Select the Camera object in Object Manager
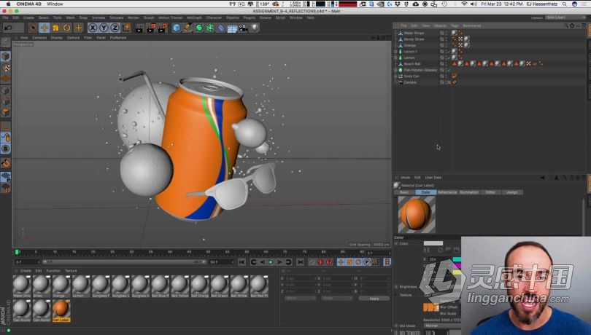 tap(410, 82)
